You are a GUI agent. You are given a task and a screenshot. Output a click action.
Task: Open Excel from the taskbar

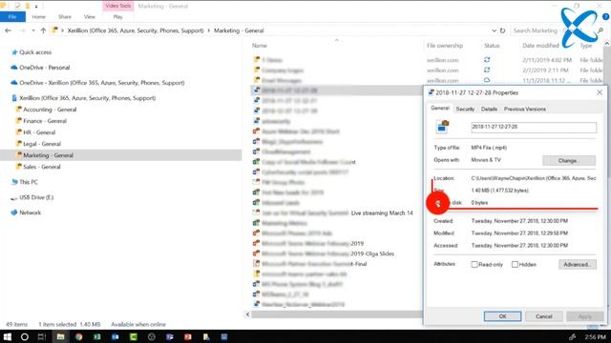click(x=97, y=336)
